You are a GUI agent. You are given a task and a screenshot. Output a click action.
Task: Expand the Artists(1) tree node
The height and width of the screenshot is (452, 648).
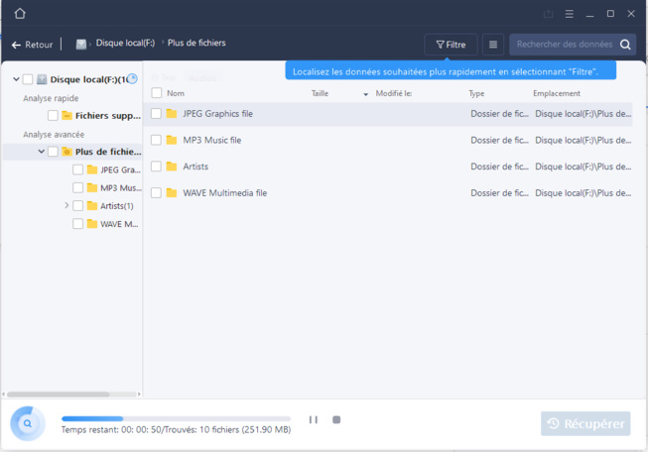[66, 205]
